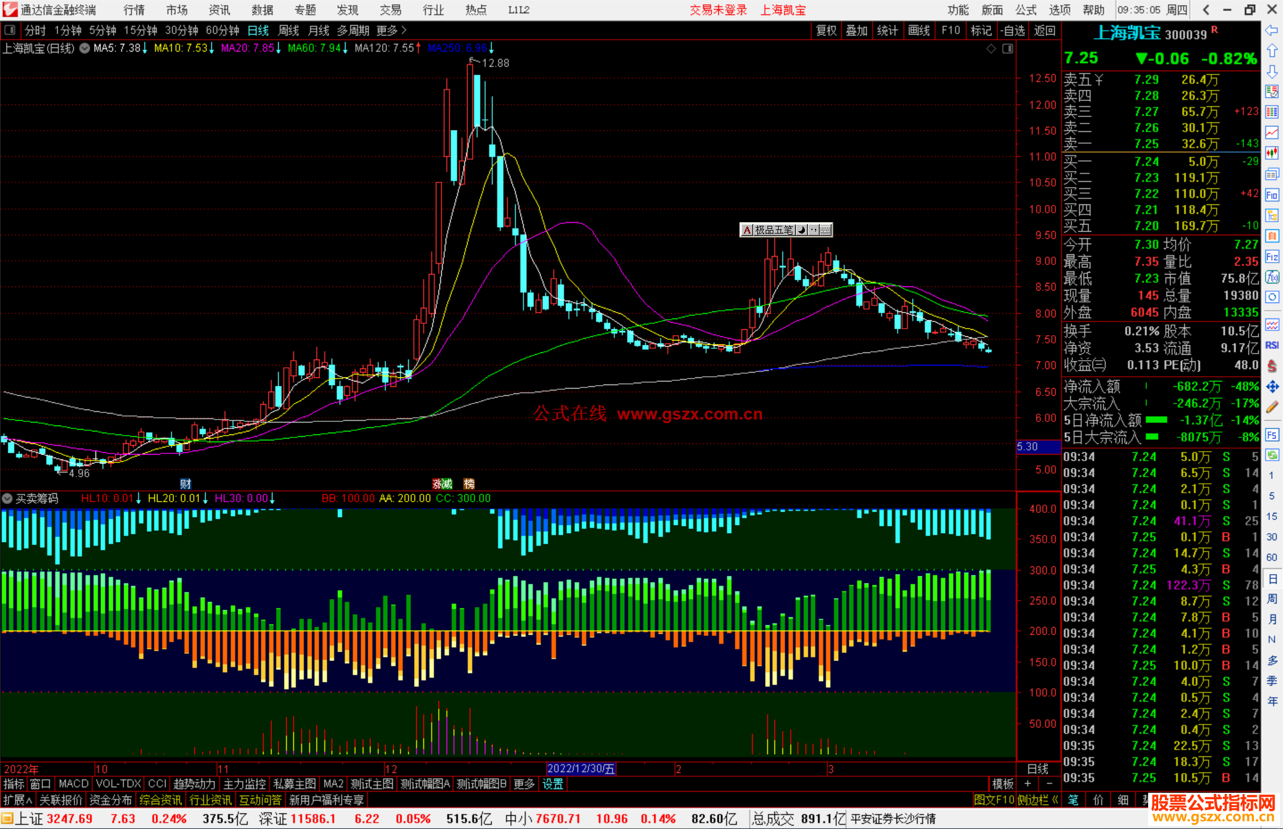Click the four-way move arrows icon
The height and width of the screenshot is (829, 1283).
pos(1272,387)
